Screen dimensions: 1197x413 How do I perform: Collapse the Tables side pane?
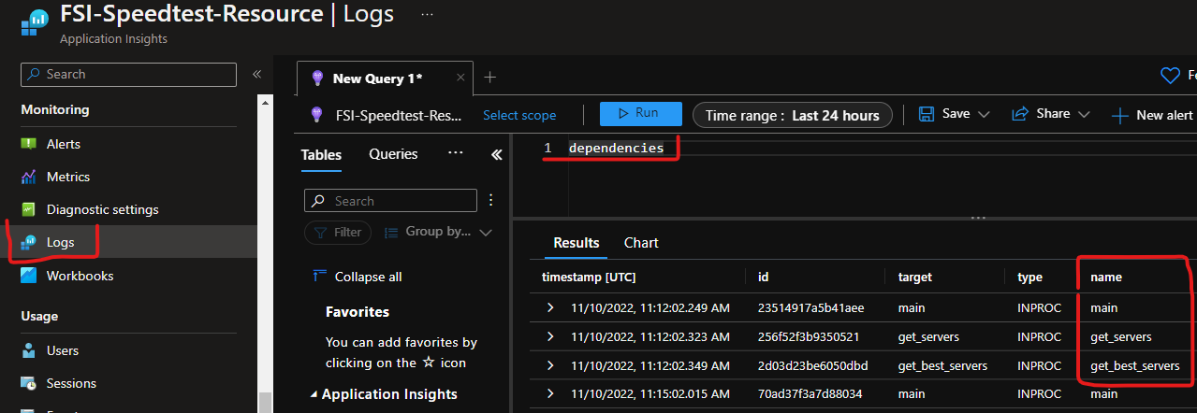496,154
